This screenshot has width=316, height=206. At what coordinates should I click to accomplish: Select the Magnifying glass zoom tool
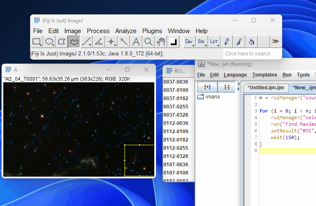click(x=148, y=42)
